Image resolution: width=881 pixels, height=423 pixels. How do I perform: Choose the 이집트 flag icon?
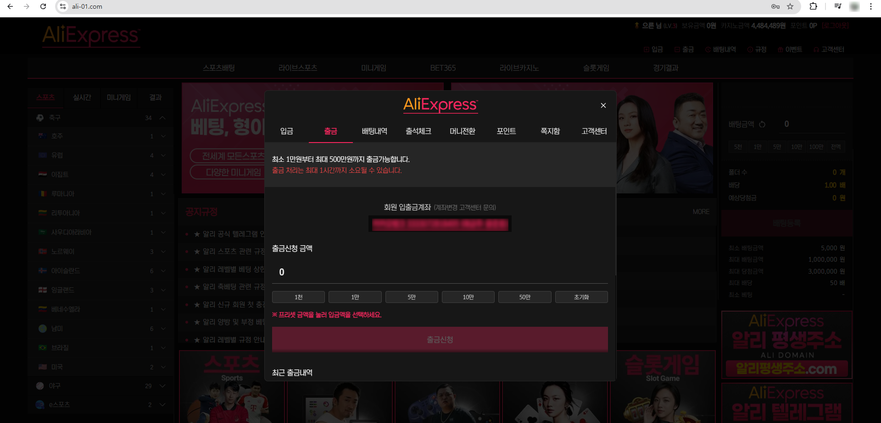[43, 175]
